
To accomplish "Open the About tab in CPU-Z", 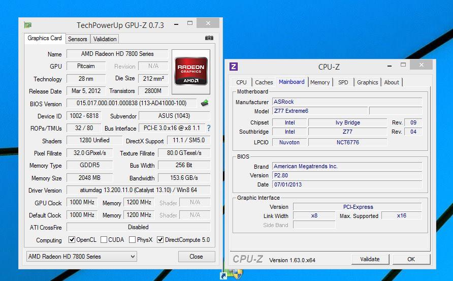I will (x=392, y=82).
